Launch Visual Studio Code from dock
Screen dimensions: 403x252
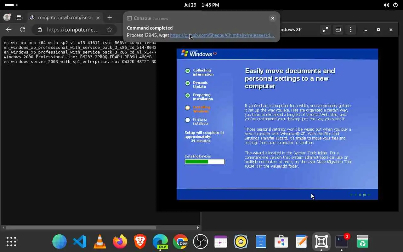(x=80, y=242)
